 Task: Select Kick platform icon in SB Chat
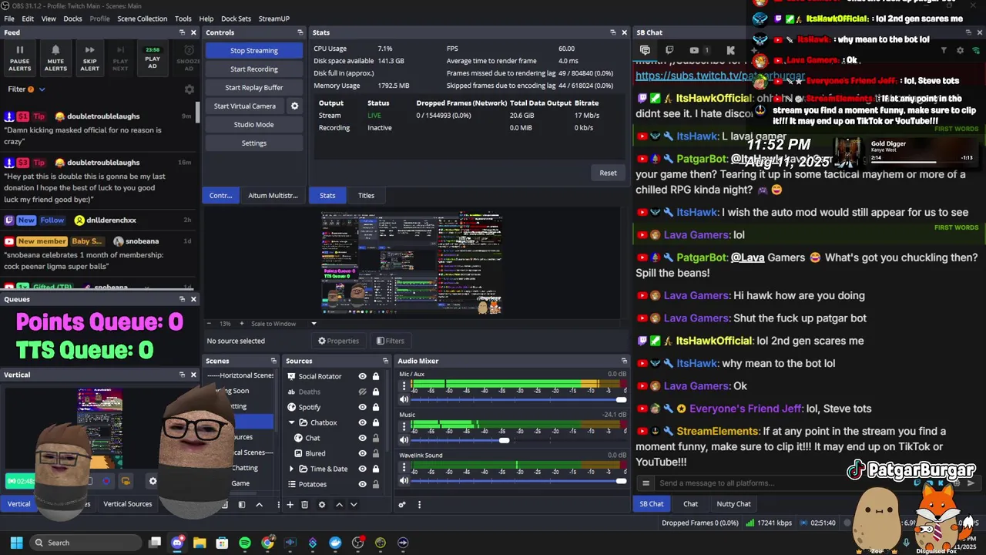click(x=730, y=50)
